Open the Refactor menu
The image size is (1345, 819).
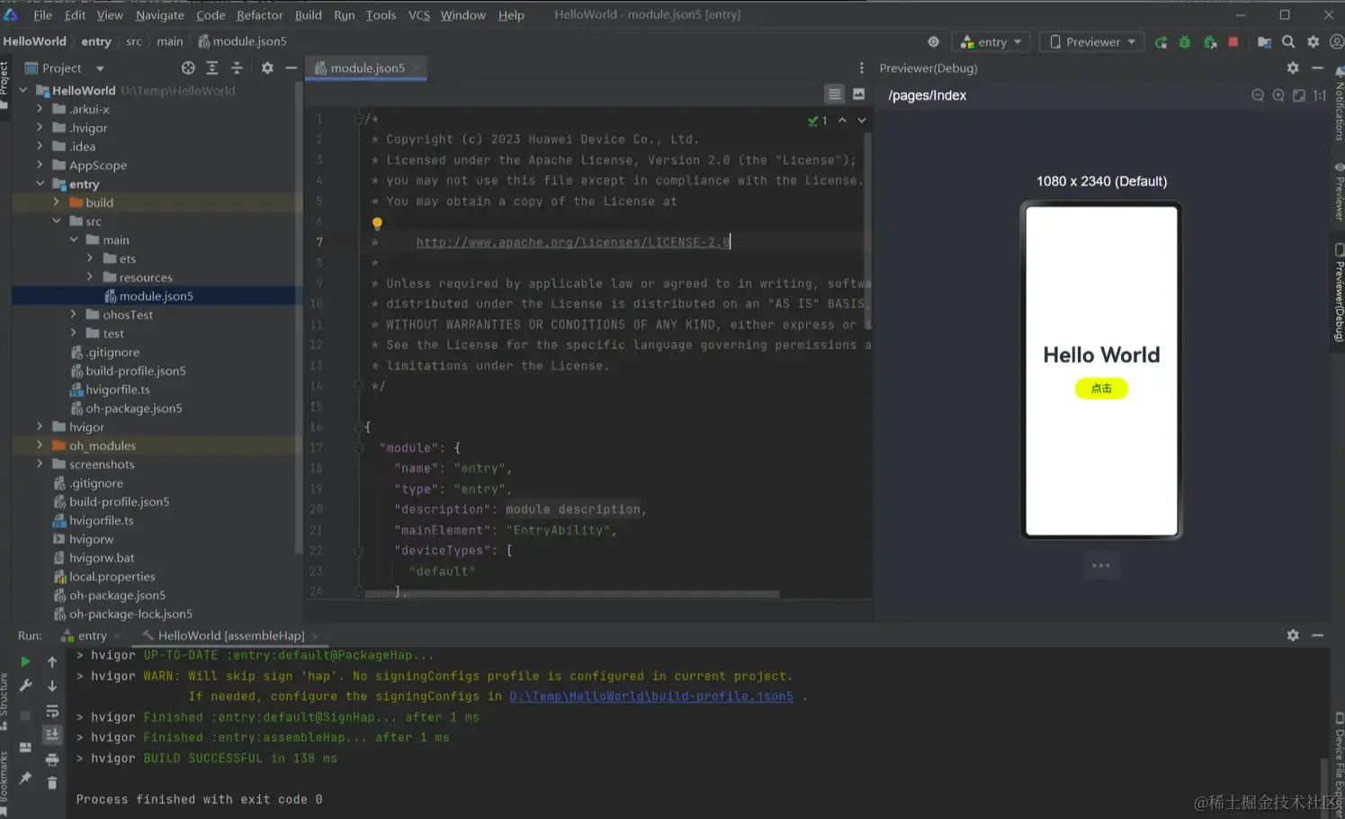click(259, 14)
